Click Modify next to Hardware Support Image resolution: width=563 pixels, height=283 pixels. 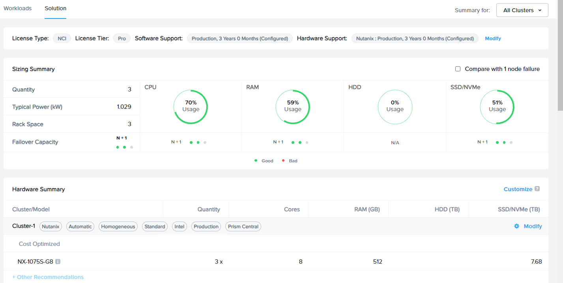point(493,38)
